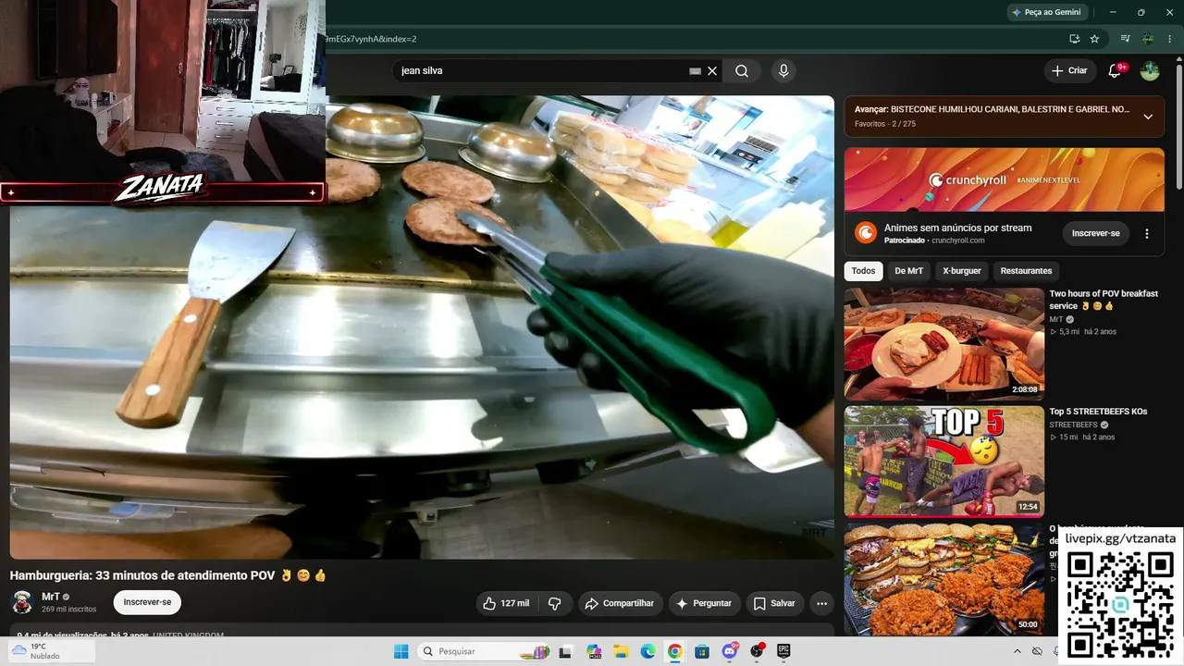1184x666 pixels.
Task: Open Chrome media controls icon
Action: [x=1126, y=39]
